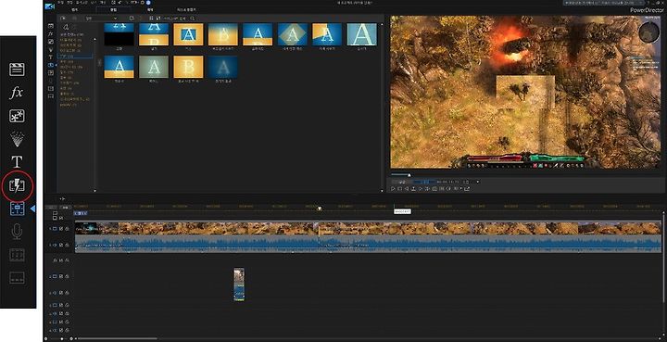This screenshot has height=342, width=667.
Task: Open red-circled Transition Room icon in enlarged sidebar
Action: [17, 185]
